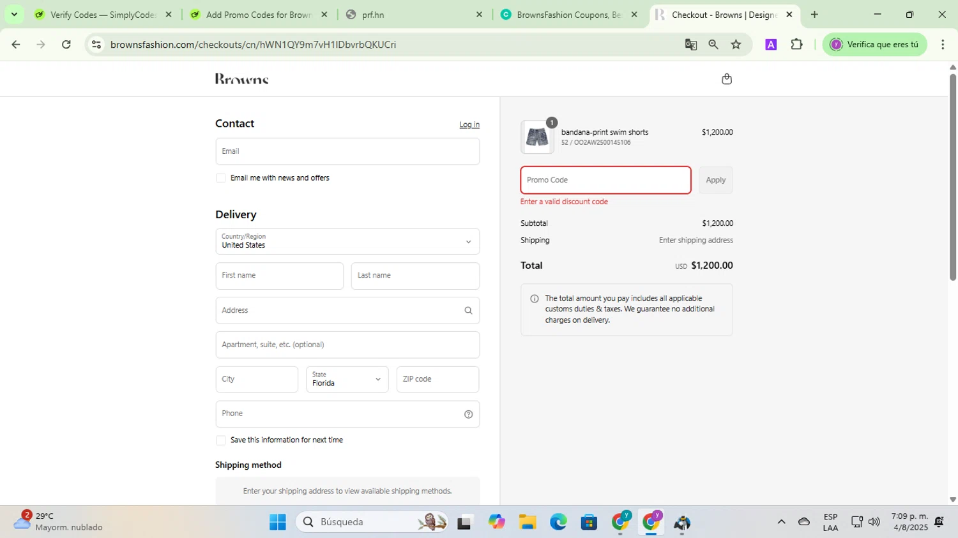
Task: Click the volume speaker icon in tray
Action: [874, 522]
